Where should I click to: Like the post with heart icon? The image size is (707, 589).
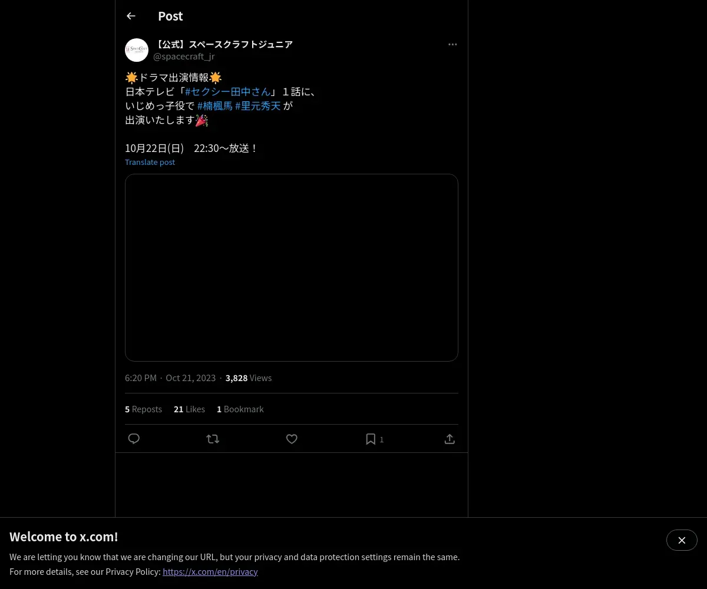pos(292,439)
